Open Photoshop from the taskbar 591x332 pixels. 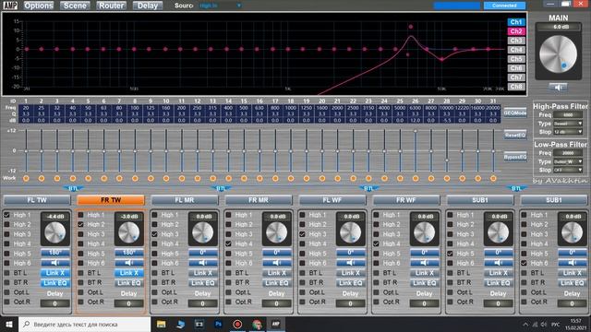tap(218, 324)
